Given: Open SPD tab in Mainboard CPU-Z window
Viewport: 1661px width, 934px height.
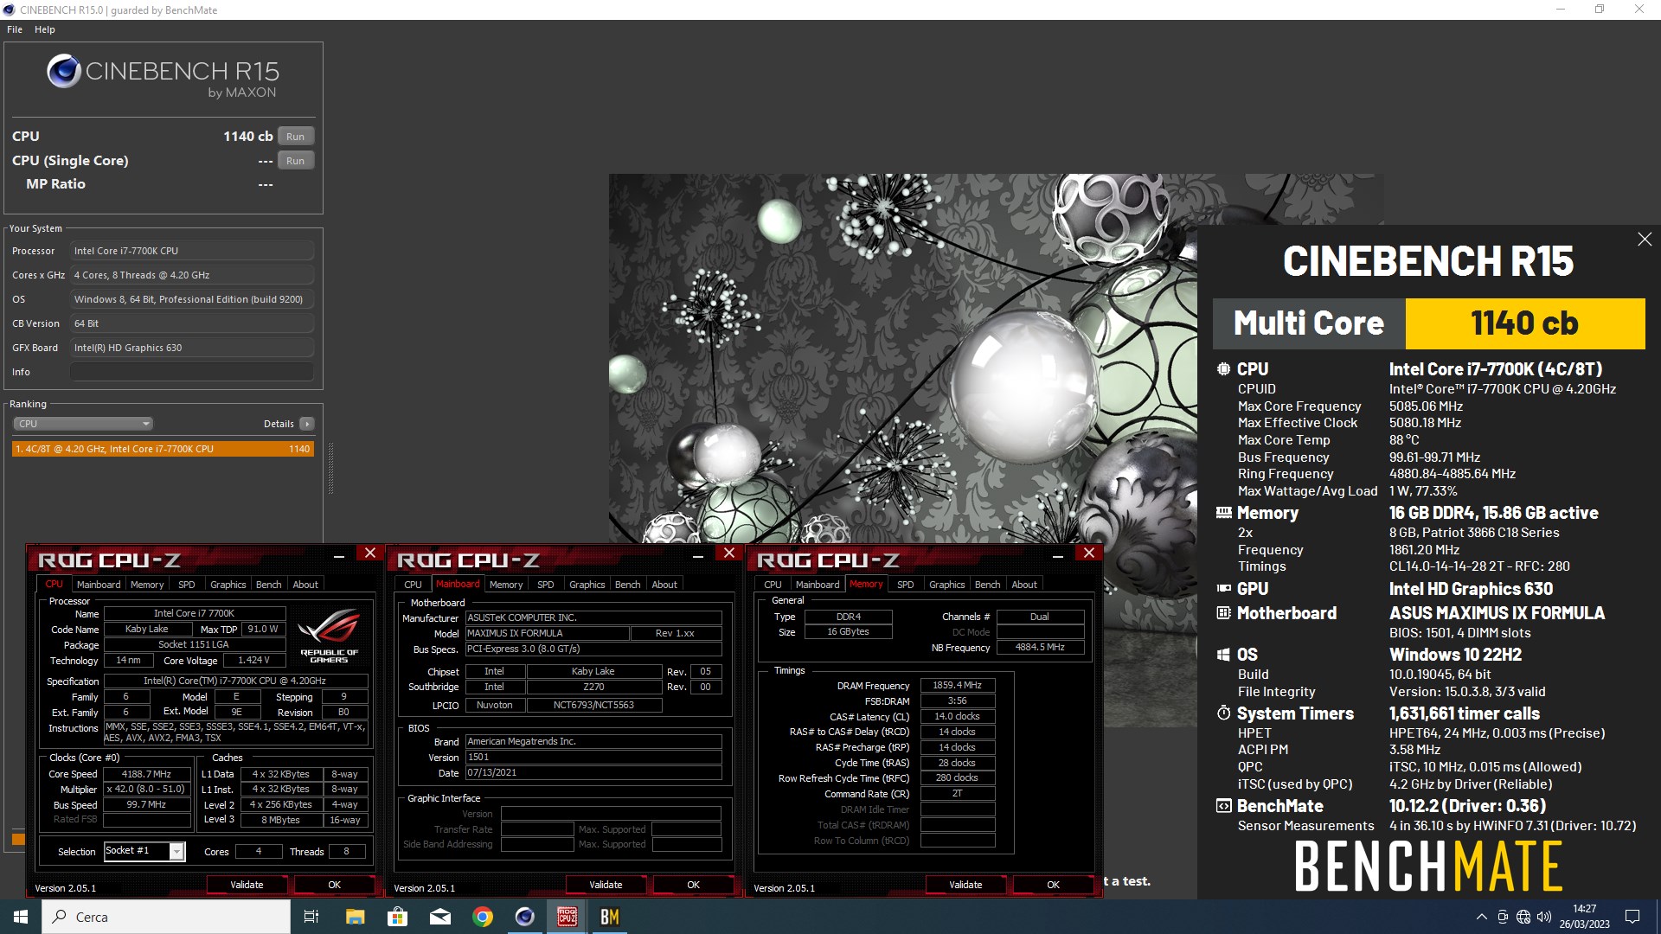Looking at the screenshot, I should pyautogui.click(x=546, y=585).
